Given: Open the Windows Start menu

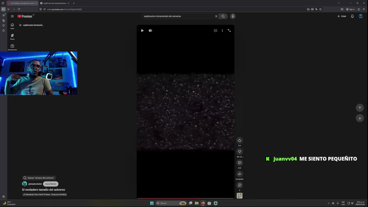Looking at the screenshot, I should click(152, 203).
